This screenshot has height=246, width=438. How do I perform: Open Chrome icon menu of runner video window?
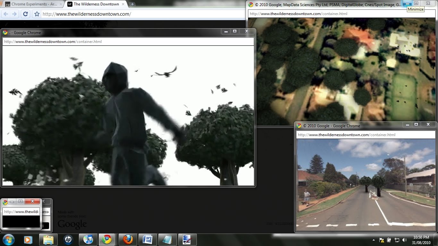5,32
